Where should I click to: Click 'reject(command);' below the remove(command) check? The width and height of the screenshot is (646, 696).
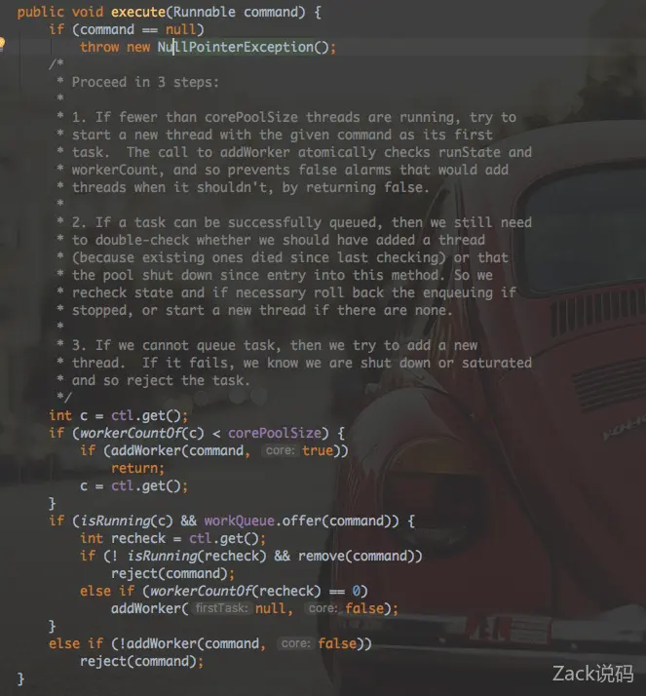pos(172,573)
